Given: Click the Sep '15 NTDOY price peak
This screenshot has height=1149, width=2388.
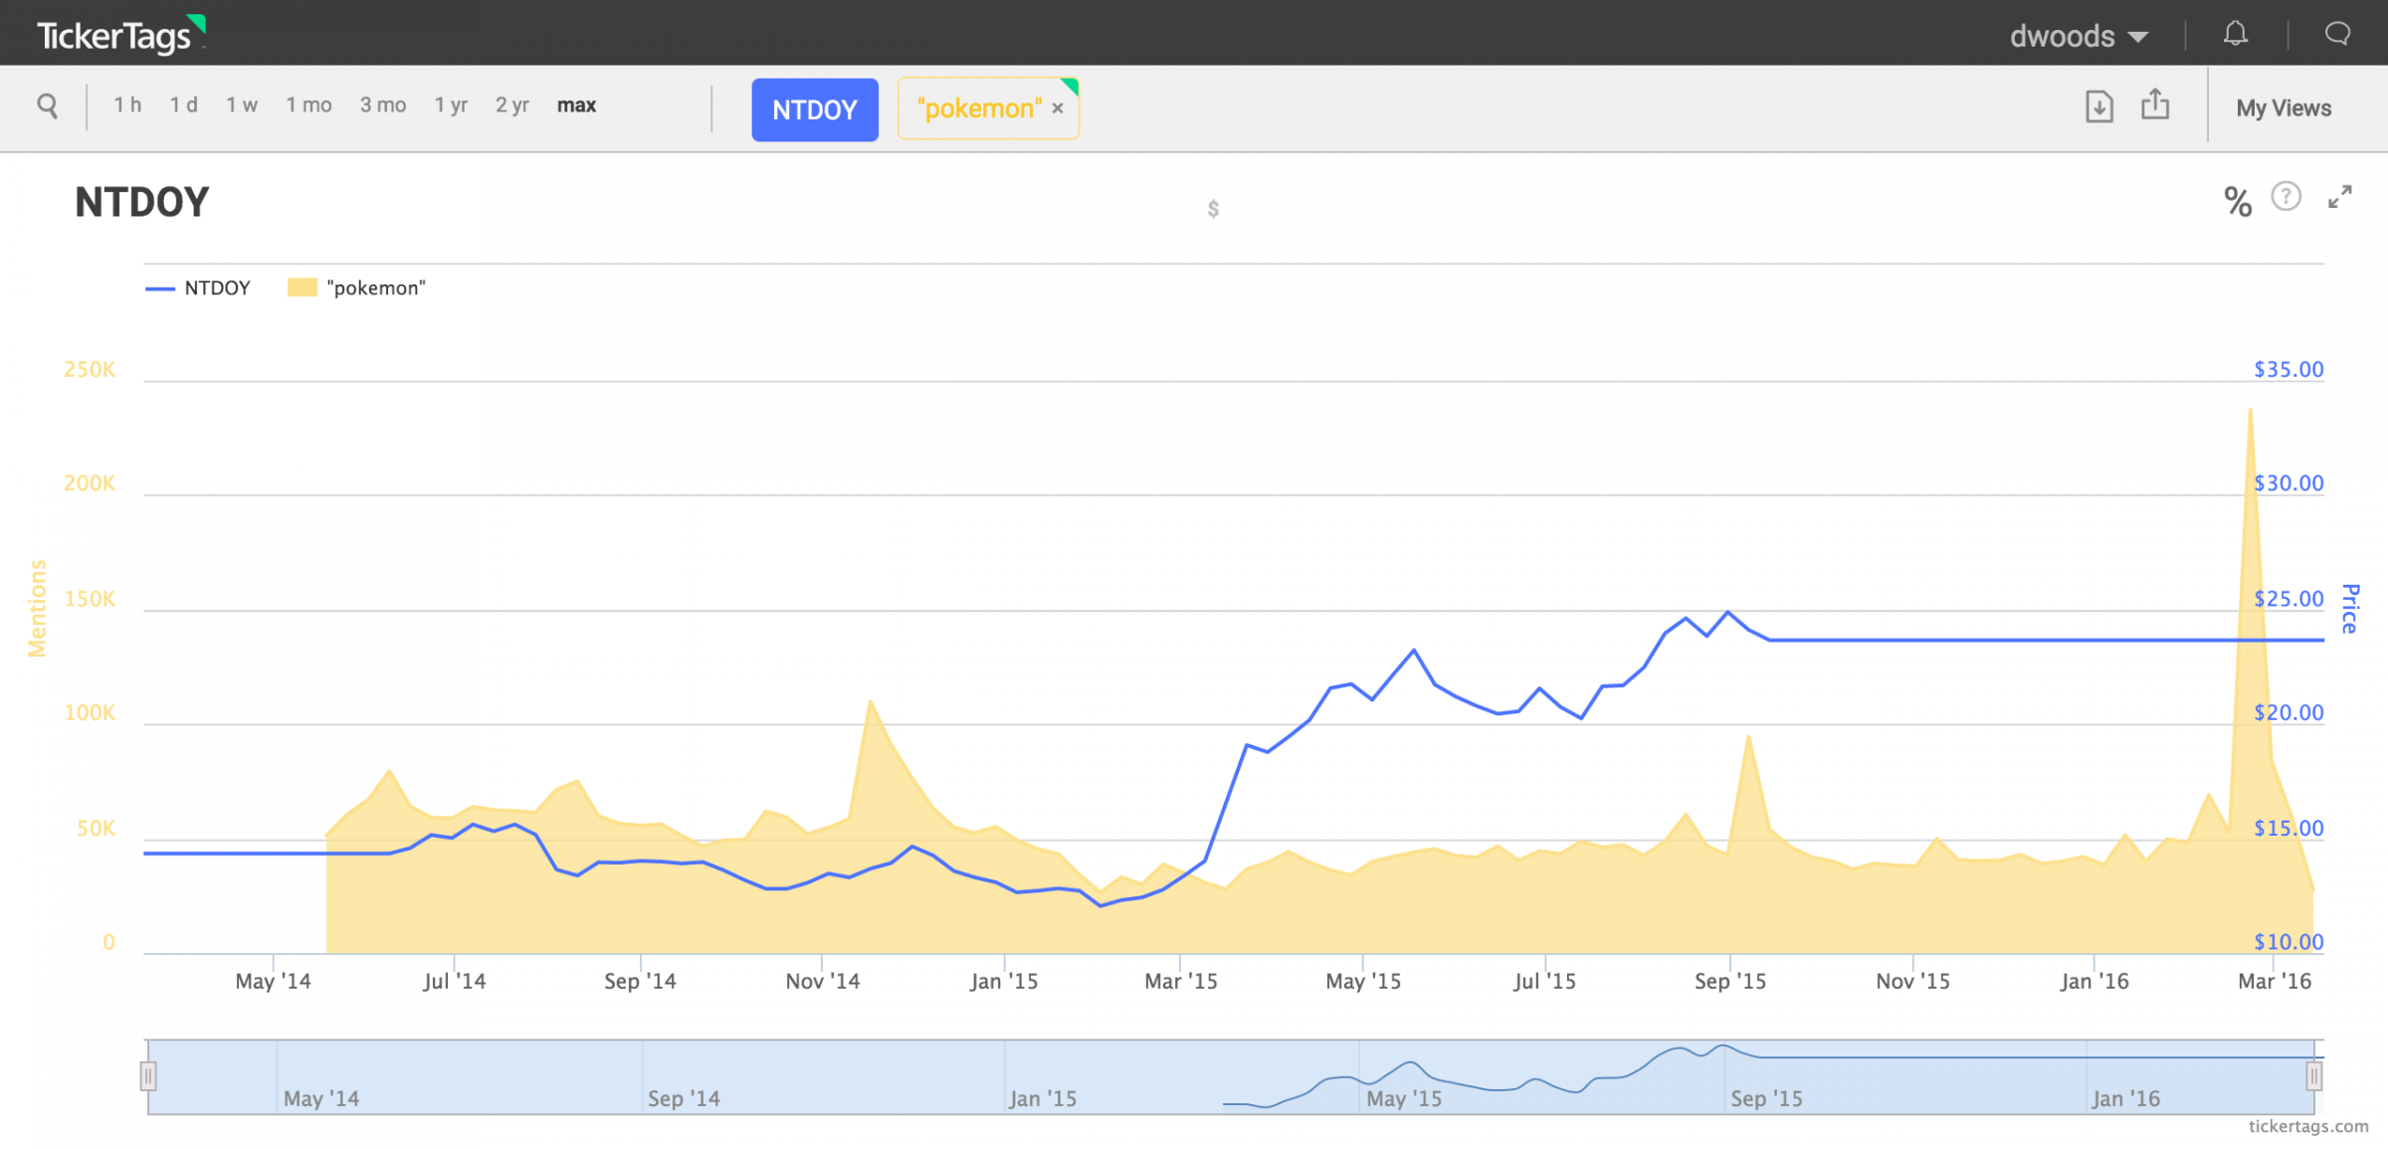Looking at the screenshot, I should pyautogui.click(x=1728, y=612).
